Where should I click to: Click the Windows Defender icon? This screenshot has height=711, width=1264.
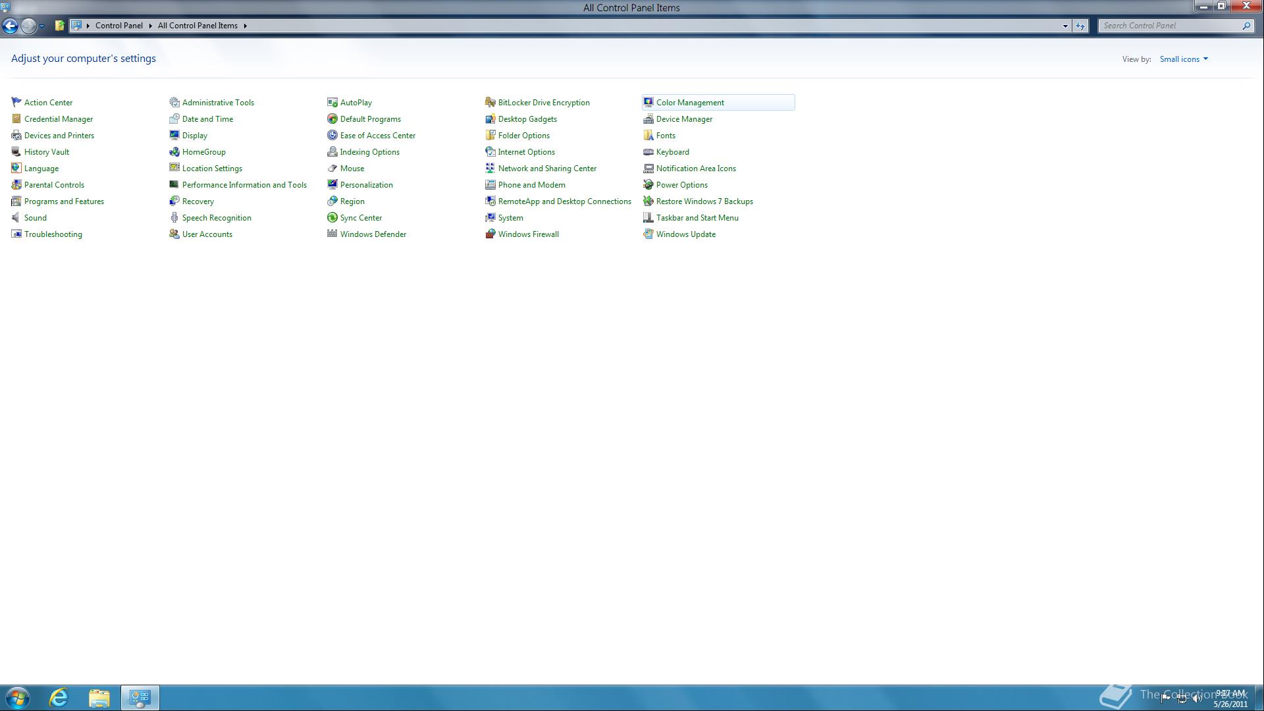point(332,234)
